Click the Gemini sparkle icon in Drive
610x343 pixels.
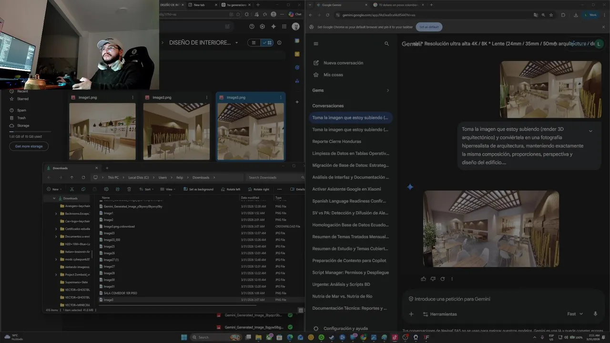click(273, 27)
